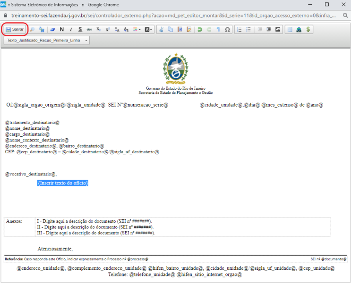Toggle bold (N) formatting
The width and height of the screenshot is (351, 283).
click(62, 29)
